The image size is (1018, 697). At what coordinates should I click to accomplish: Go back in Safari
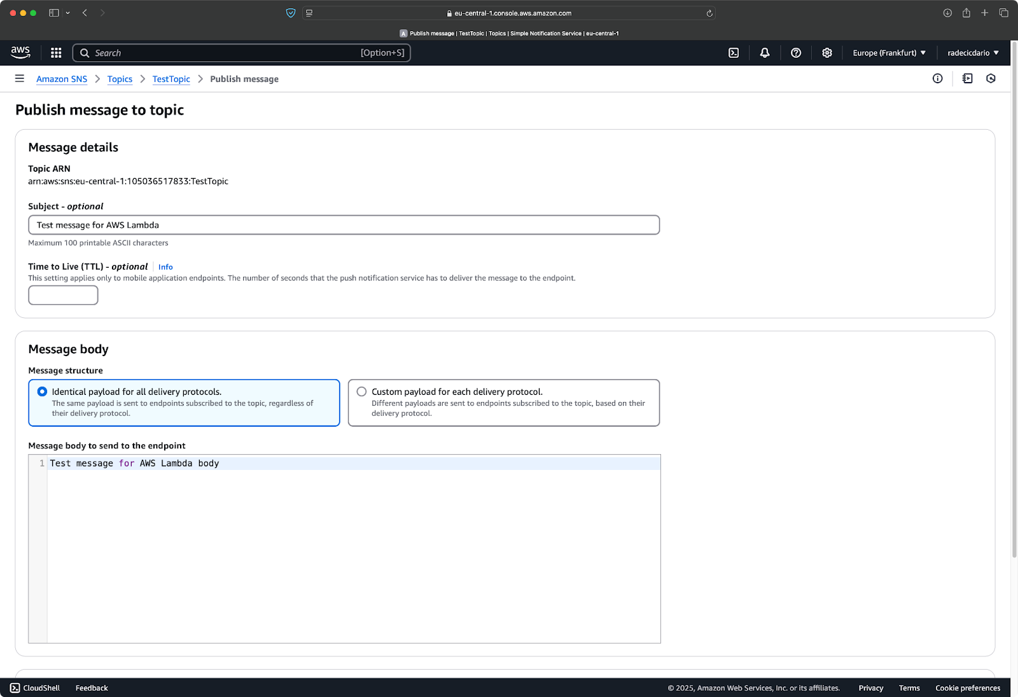click(x=85, y=13)
